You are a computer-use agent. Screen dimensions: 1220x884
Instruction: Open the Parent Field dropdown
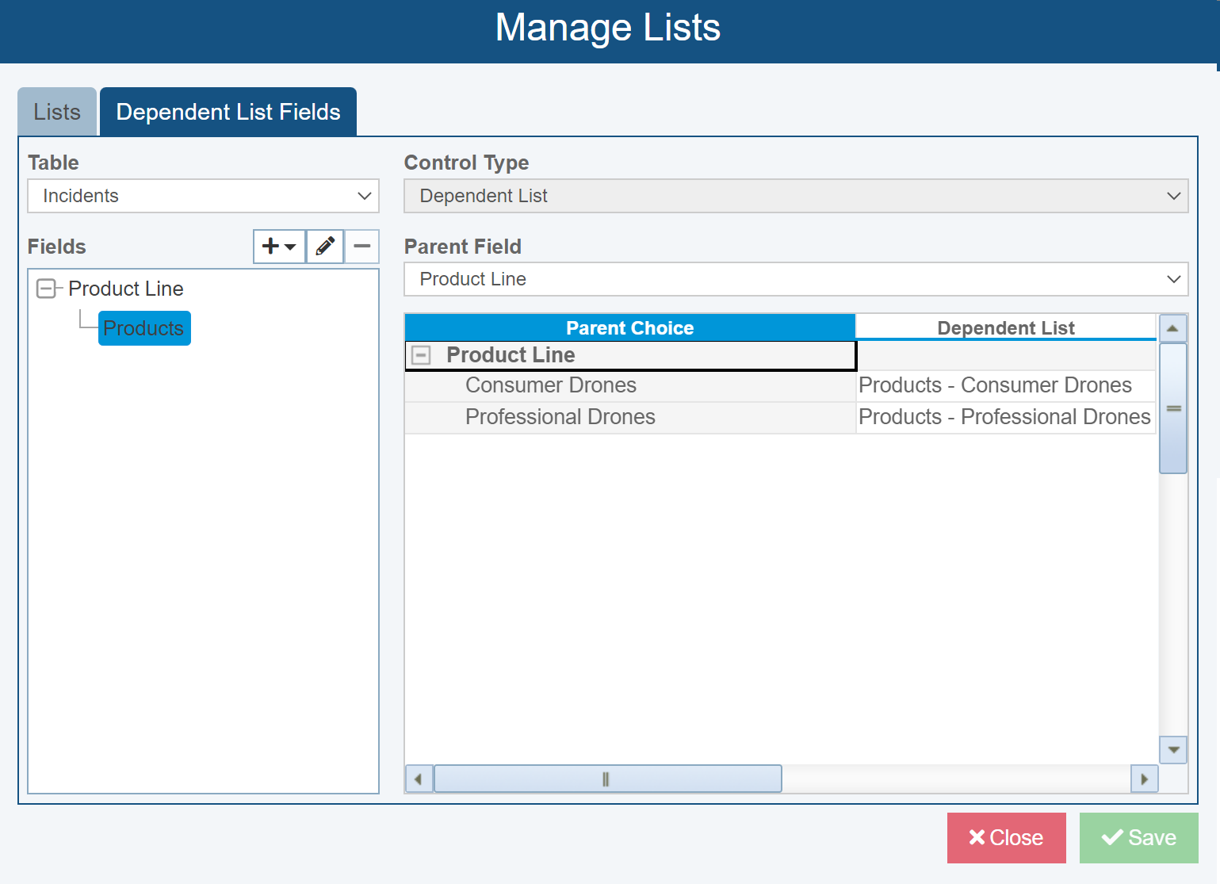[x=1174, y=279]
